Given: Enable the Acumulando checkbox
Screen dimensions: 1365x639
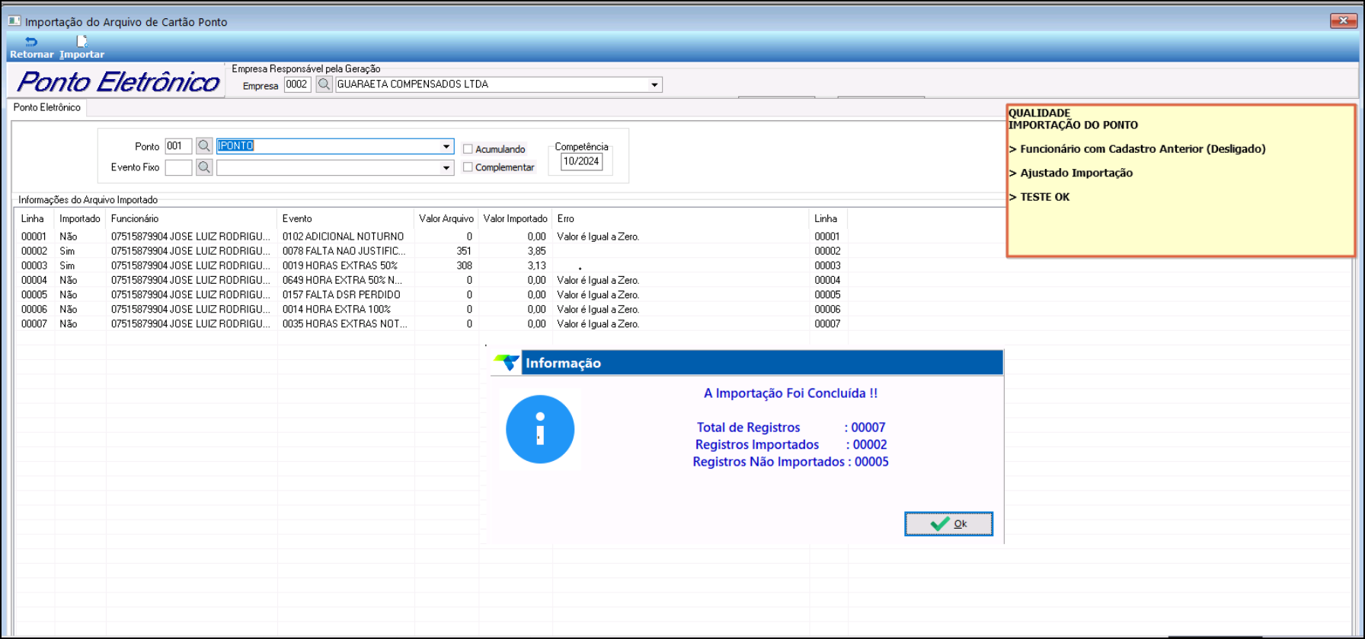Looking at the screenshot, I should [468, 149].
